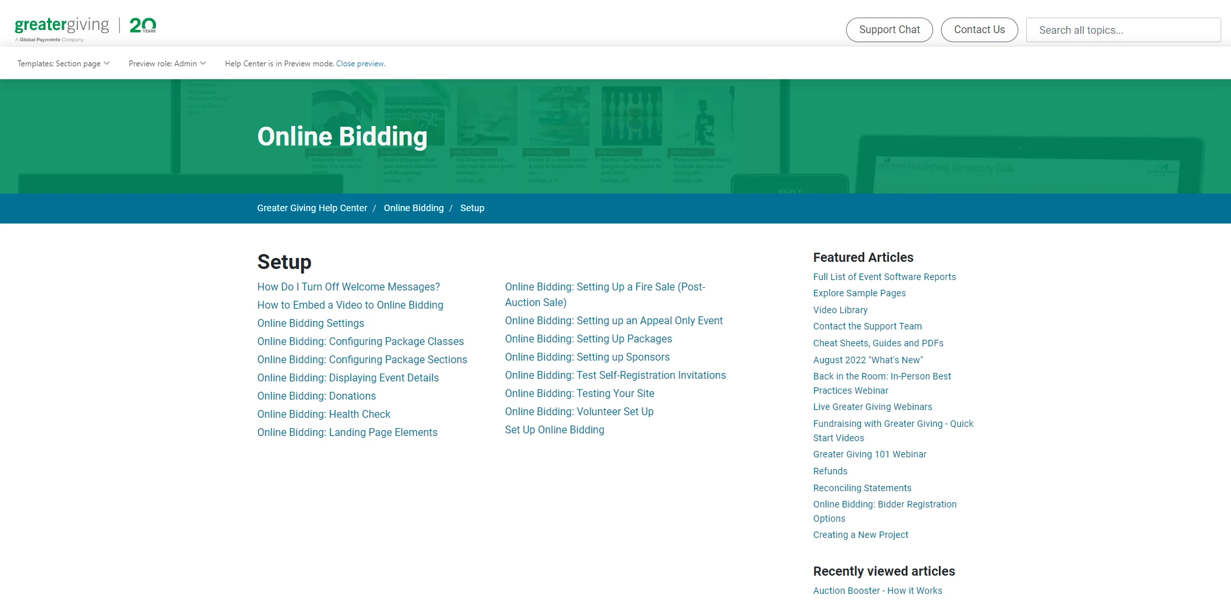1231x601 pixels.
Task: Open the Online Bidding breadcrumb
Action: coord(414,208)
